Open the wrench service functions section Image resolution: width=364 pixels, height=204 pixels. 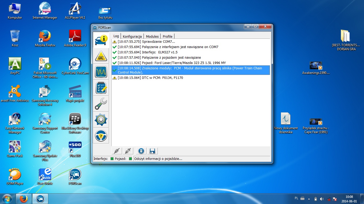[x=101, y=104]
